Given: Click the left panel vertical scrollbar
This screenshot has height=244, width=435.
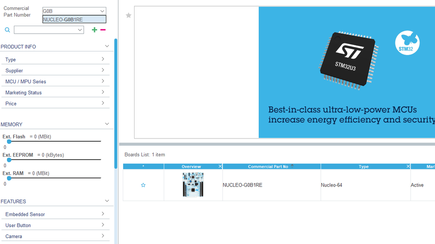Looking at the screenshot, I should coord(116,104).
